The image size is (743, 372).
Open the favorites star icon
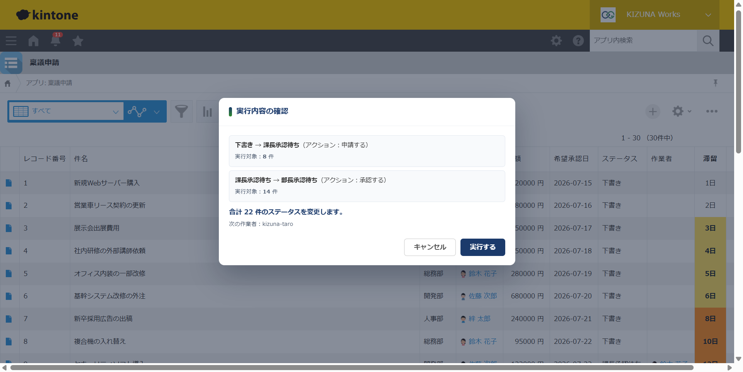click(78, 40)
